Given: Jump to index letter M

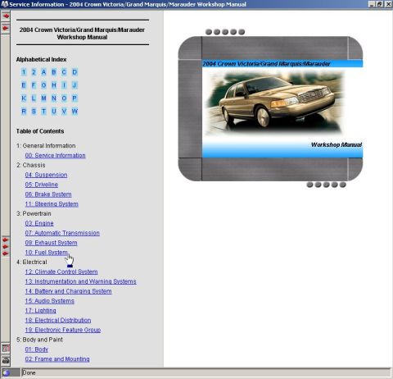Looking at the screenshot, I should [43, 98].
